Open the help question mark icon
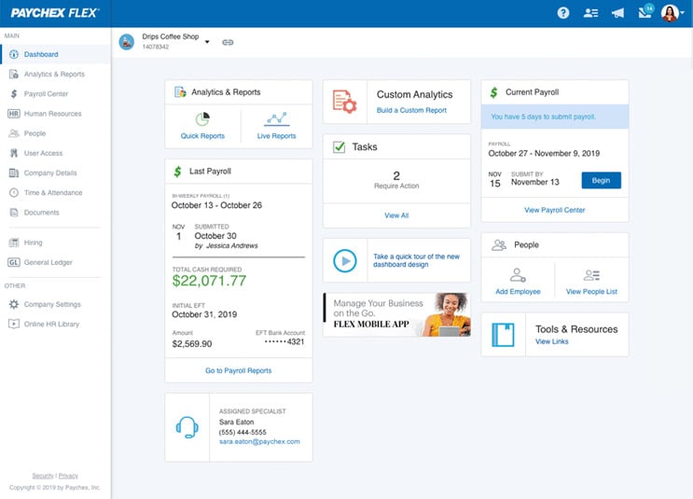The height and width of the screenshot is (499, 693). pos(563,13)
